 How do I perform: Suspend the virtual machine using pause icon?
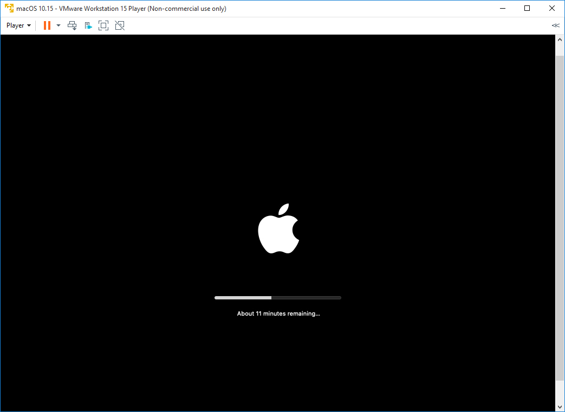pyautogui.click(x=47, y=25)
